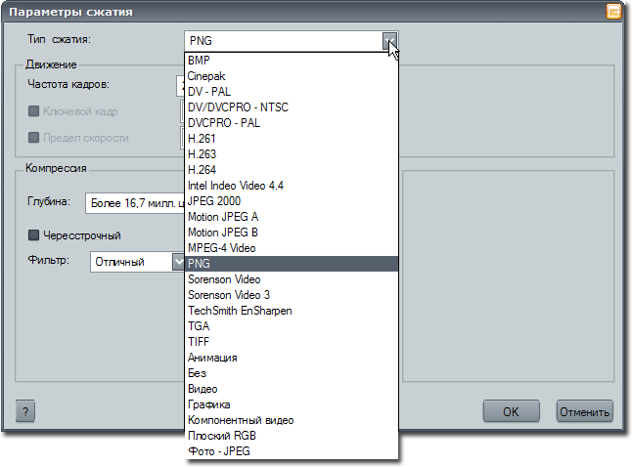
Task: Select H.264 from the compression list
Action: pyautogui.click(x=203, y=169)
